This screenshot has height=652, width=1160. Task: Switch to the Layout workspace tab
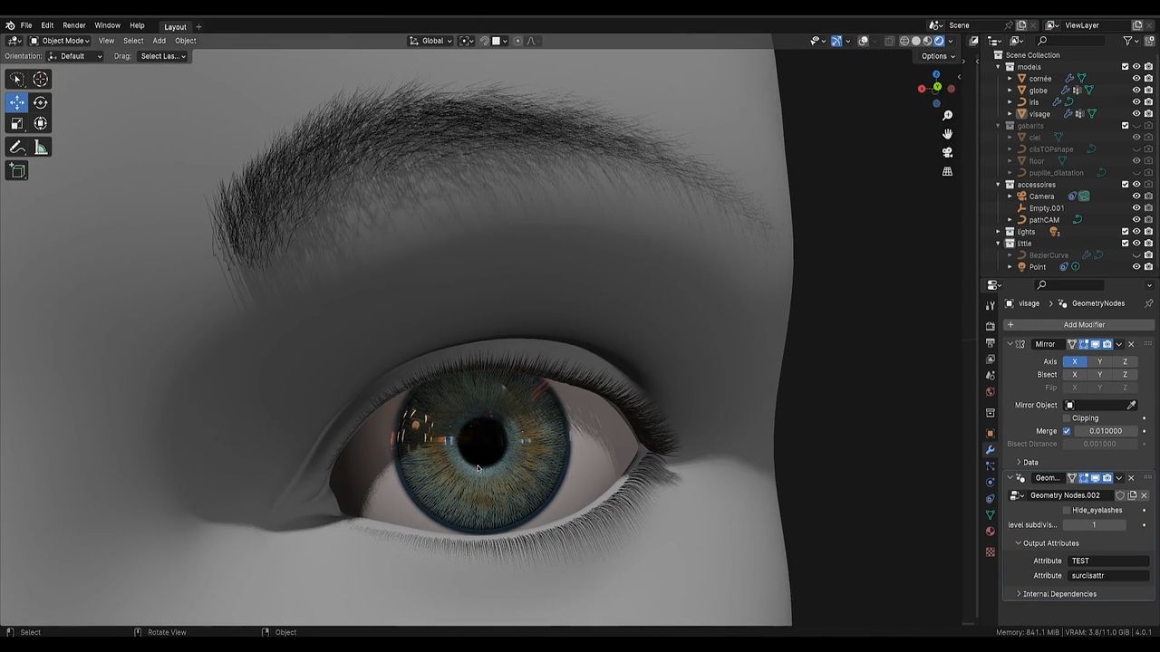point(175,26)
